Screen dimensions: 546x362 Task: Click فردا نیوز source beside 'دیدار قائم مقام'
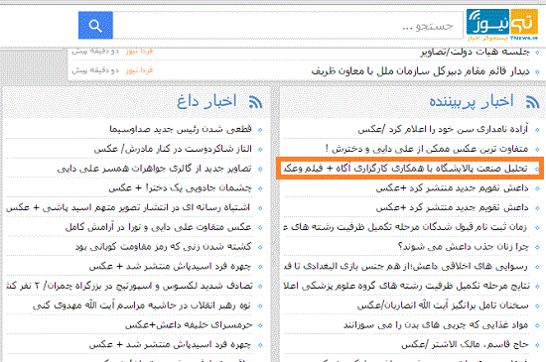(x=139, y=70)
